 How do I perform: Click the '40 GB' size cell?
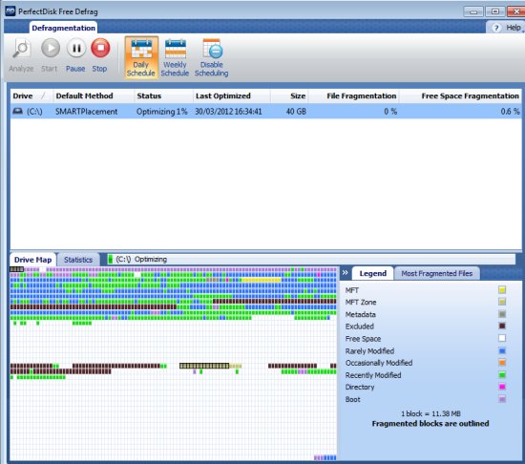(x=296, y=112)
